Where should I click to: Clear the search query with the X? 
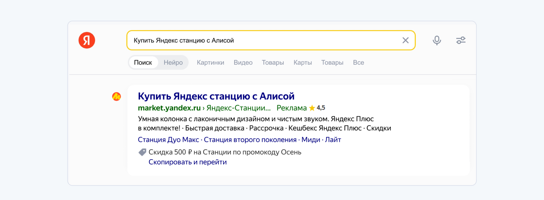pyautogui.click(x=405, y=40)
